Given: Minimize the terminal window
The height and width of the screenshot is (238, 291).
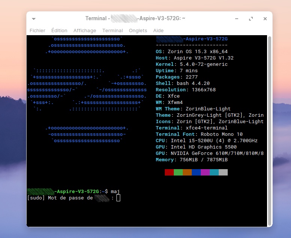Looking at the screenshot, I should (237, 19).
